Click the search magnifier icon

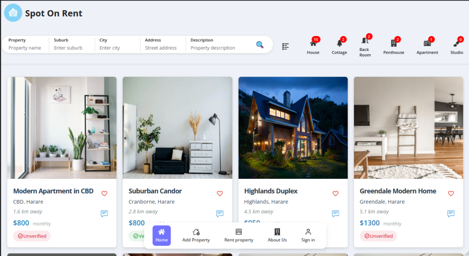click(260, 45)
